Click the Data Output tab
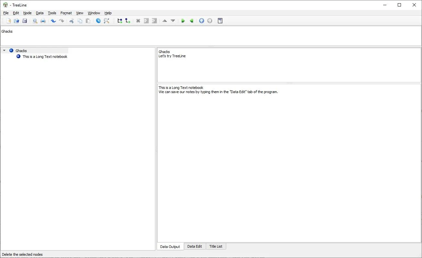The image size is (422, 258). (x=170, y=247)
